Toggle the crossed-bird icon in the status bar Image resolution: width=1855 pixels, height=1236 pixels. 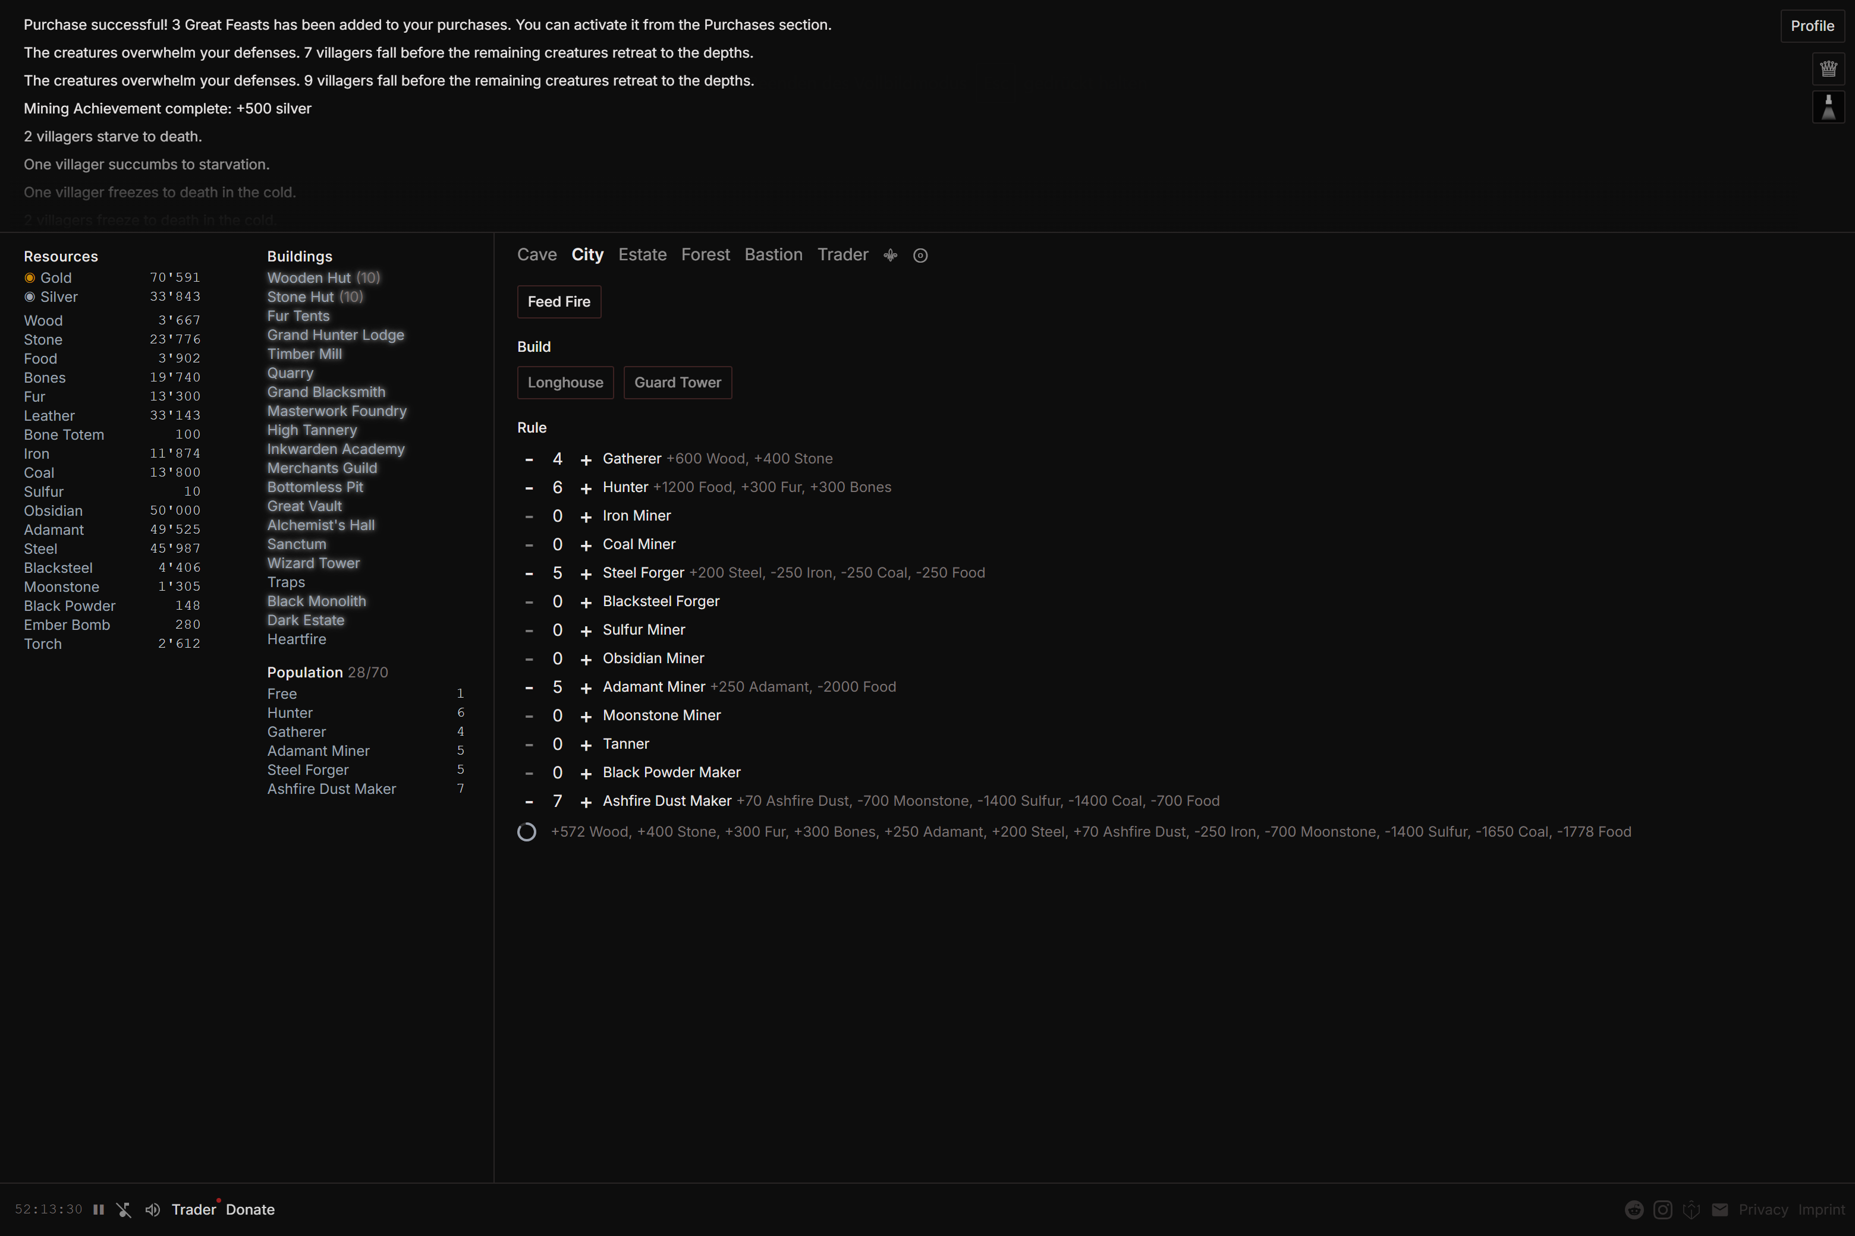tap(124, 1209)
